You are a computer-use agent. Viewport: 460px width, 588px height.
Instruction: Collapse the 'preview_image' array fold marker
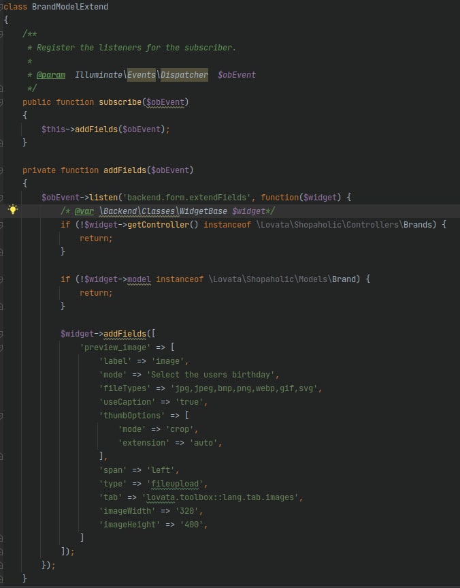(1, 347)
